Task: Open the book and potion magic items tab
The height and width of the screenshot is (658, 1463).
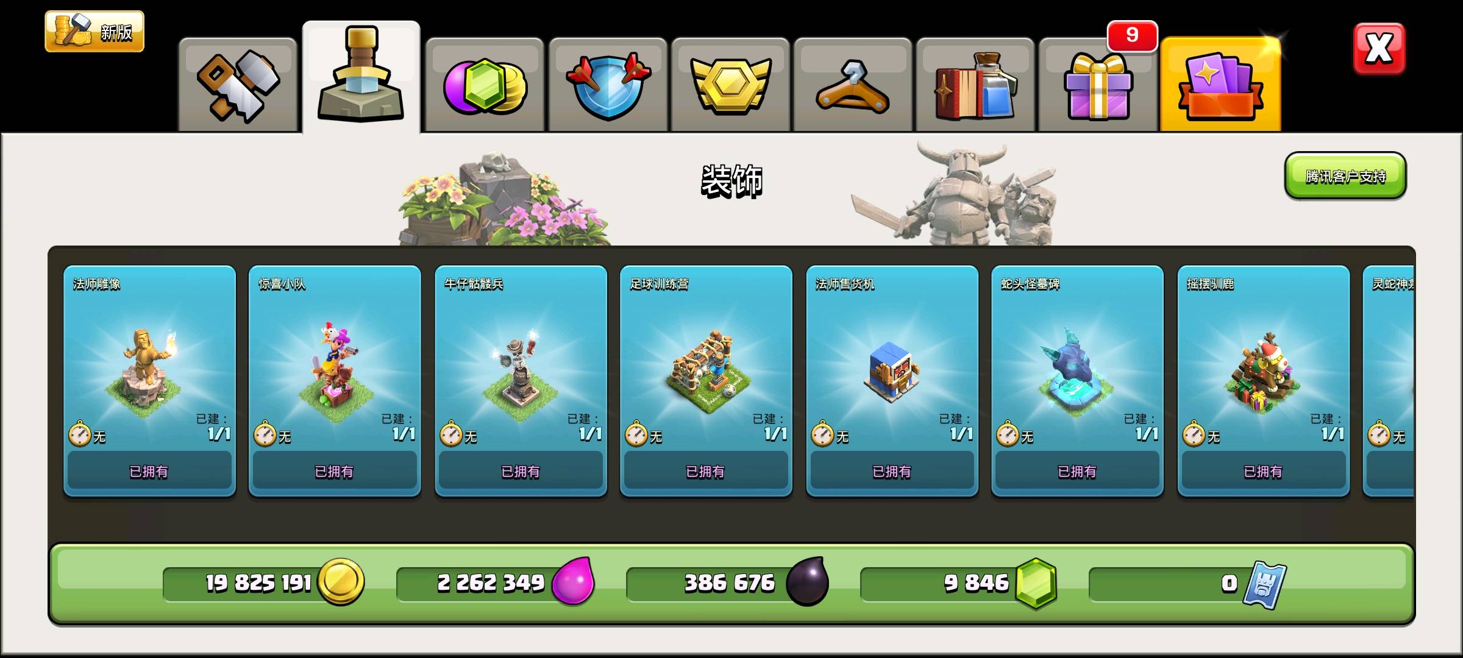Action: point(975,85)
